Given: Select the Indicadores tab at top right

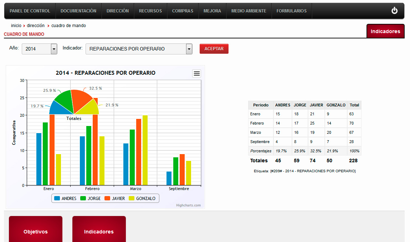Looking at the screenshot, I should [x=385, y=31].
